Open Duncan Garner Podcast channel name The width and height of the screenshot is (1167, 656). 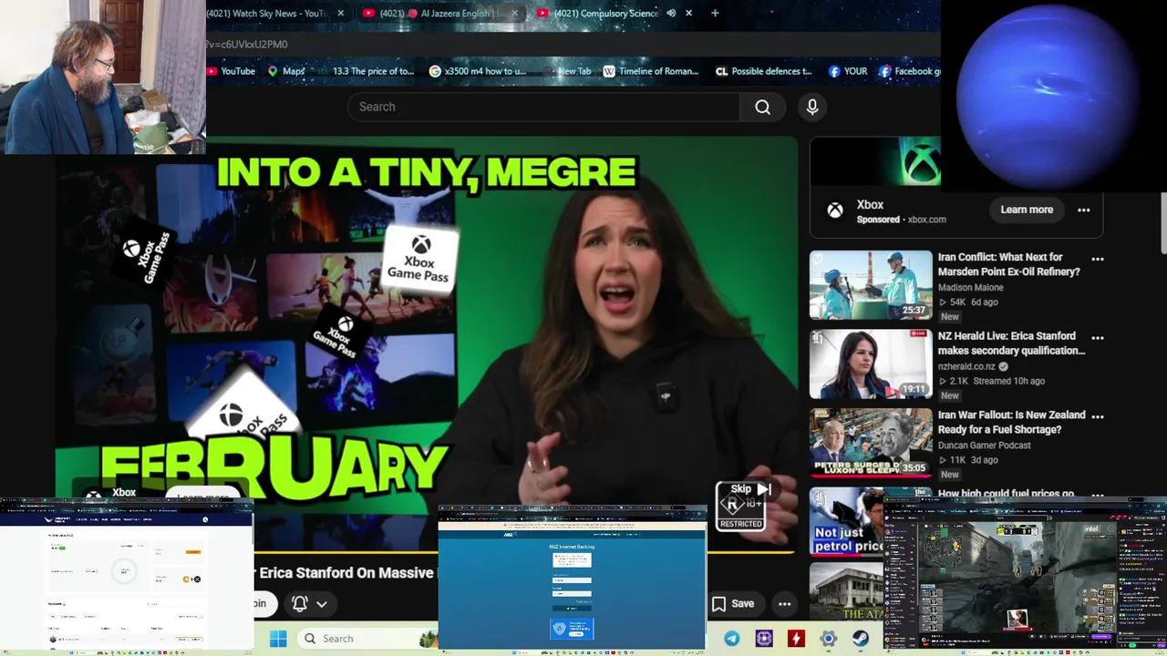(x=985, y=446)
